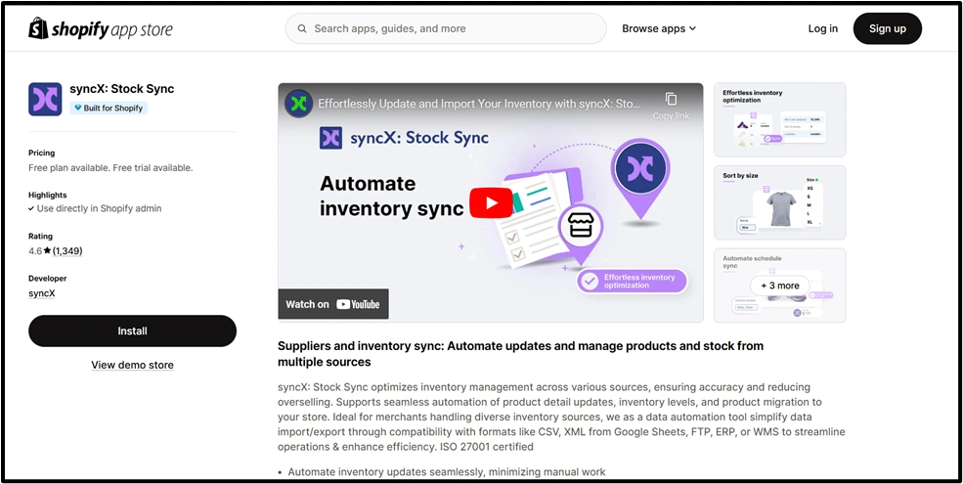Click the syncX app icon

(45, 99)
